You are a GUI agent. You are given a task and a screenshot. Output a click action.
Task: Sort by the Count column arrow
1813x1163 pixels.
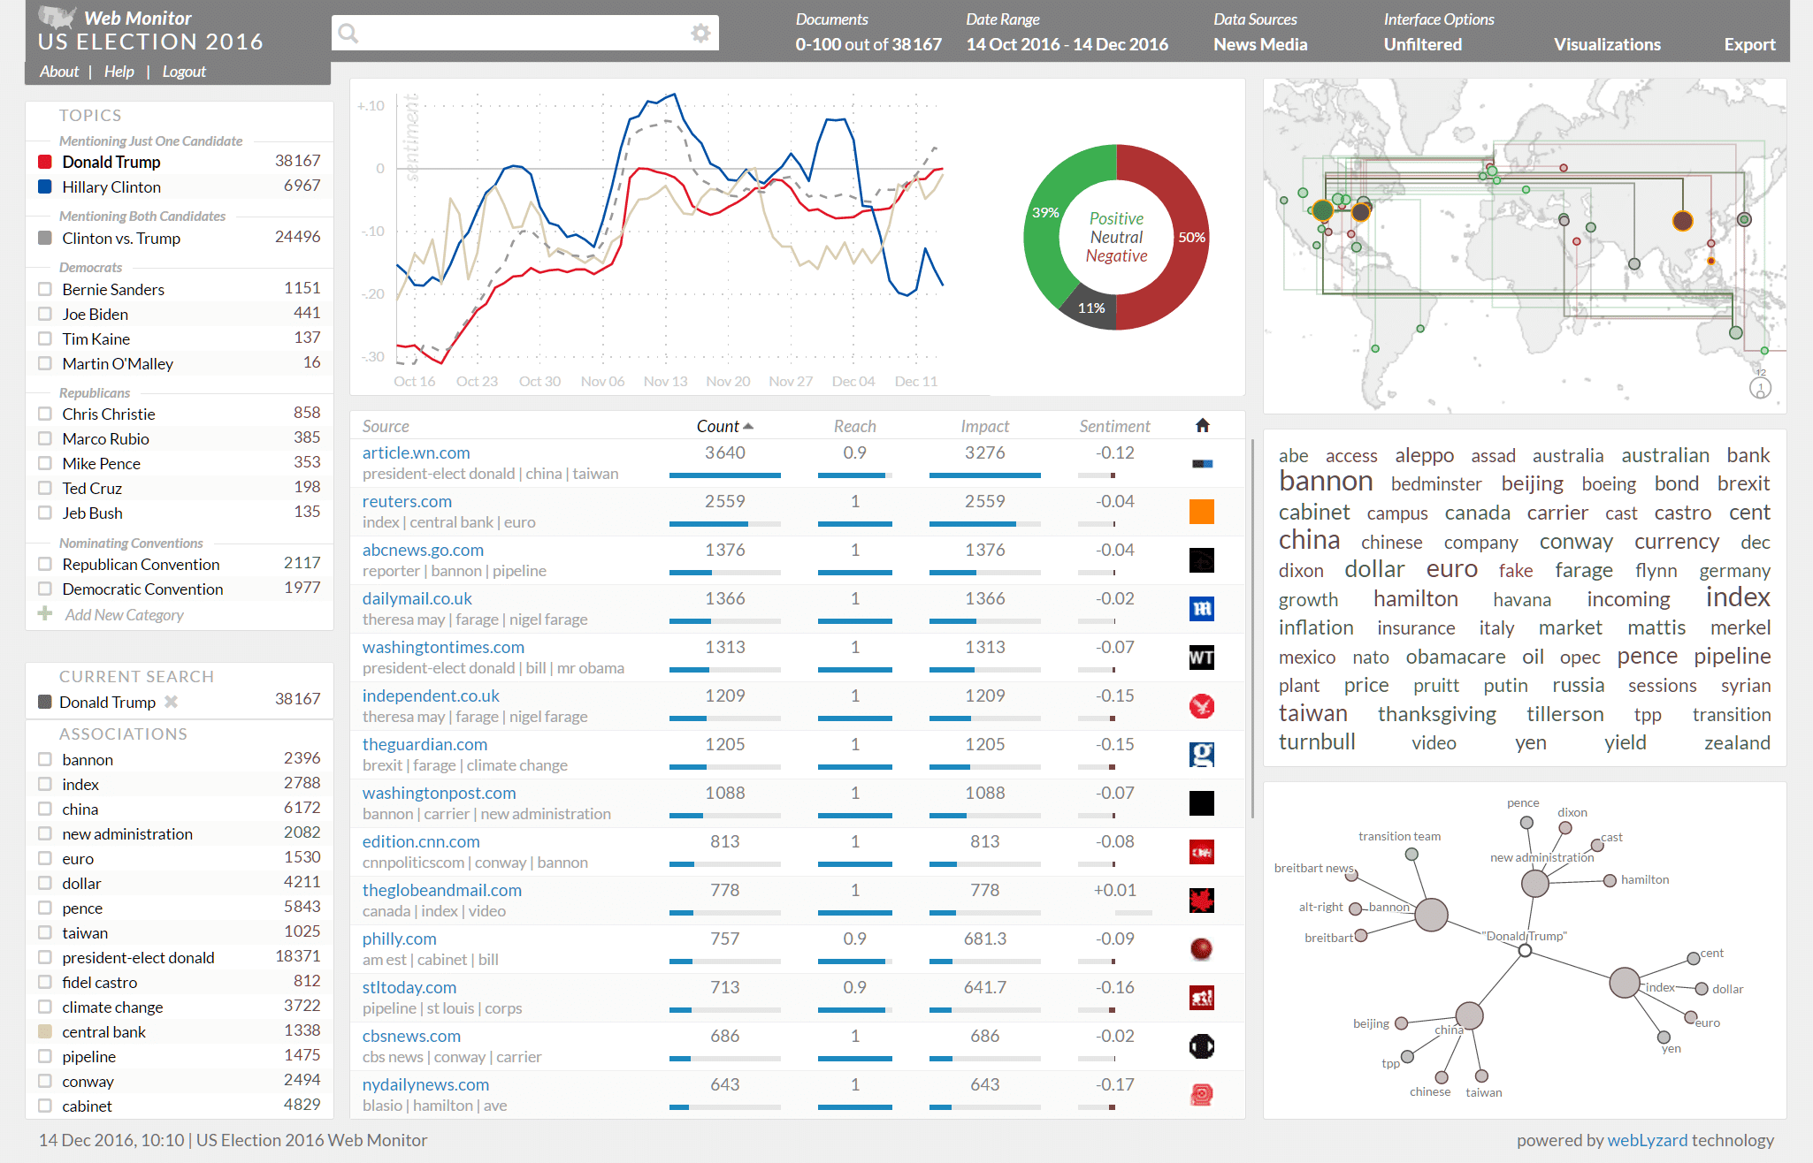748,426
